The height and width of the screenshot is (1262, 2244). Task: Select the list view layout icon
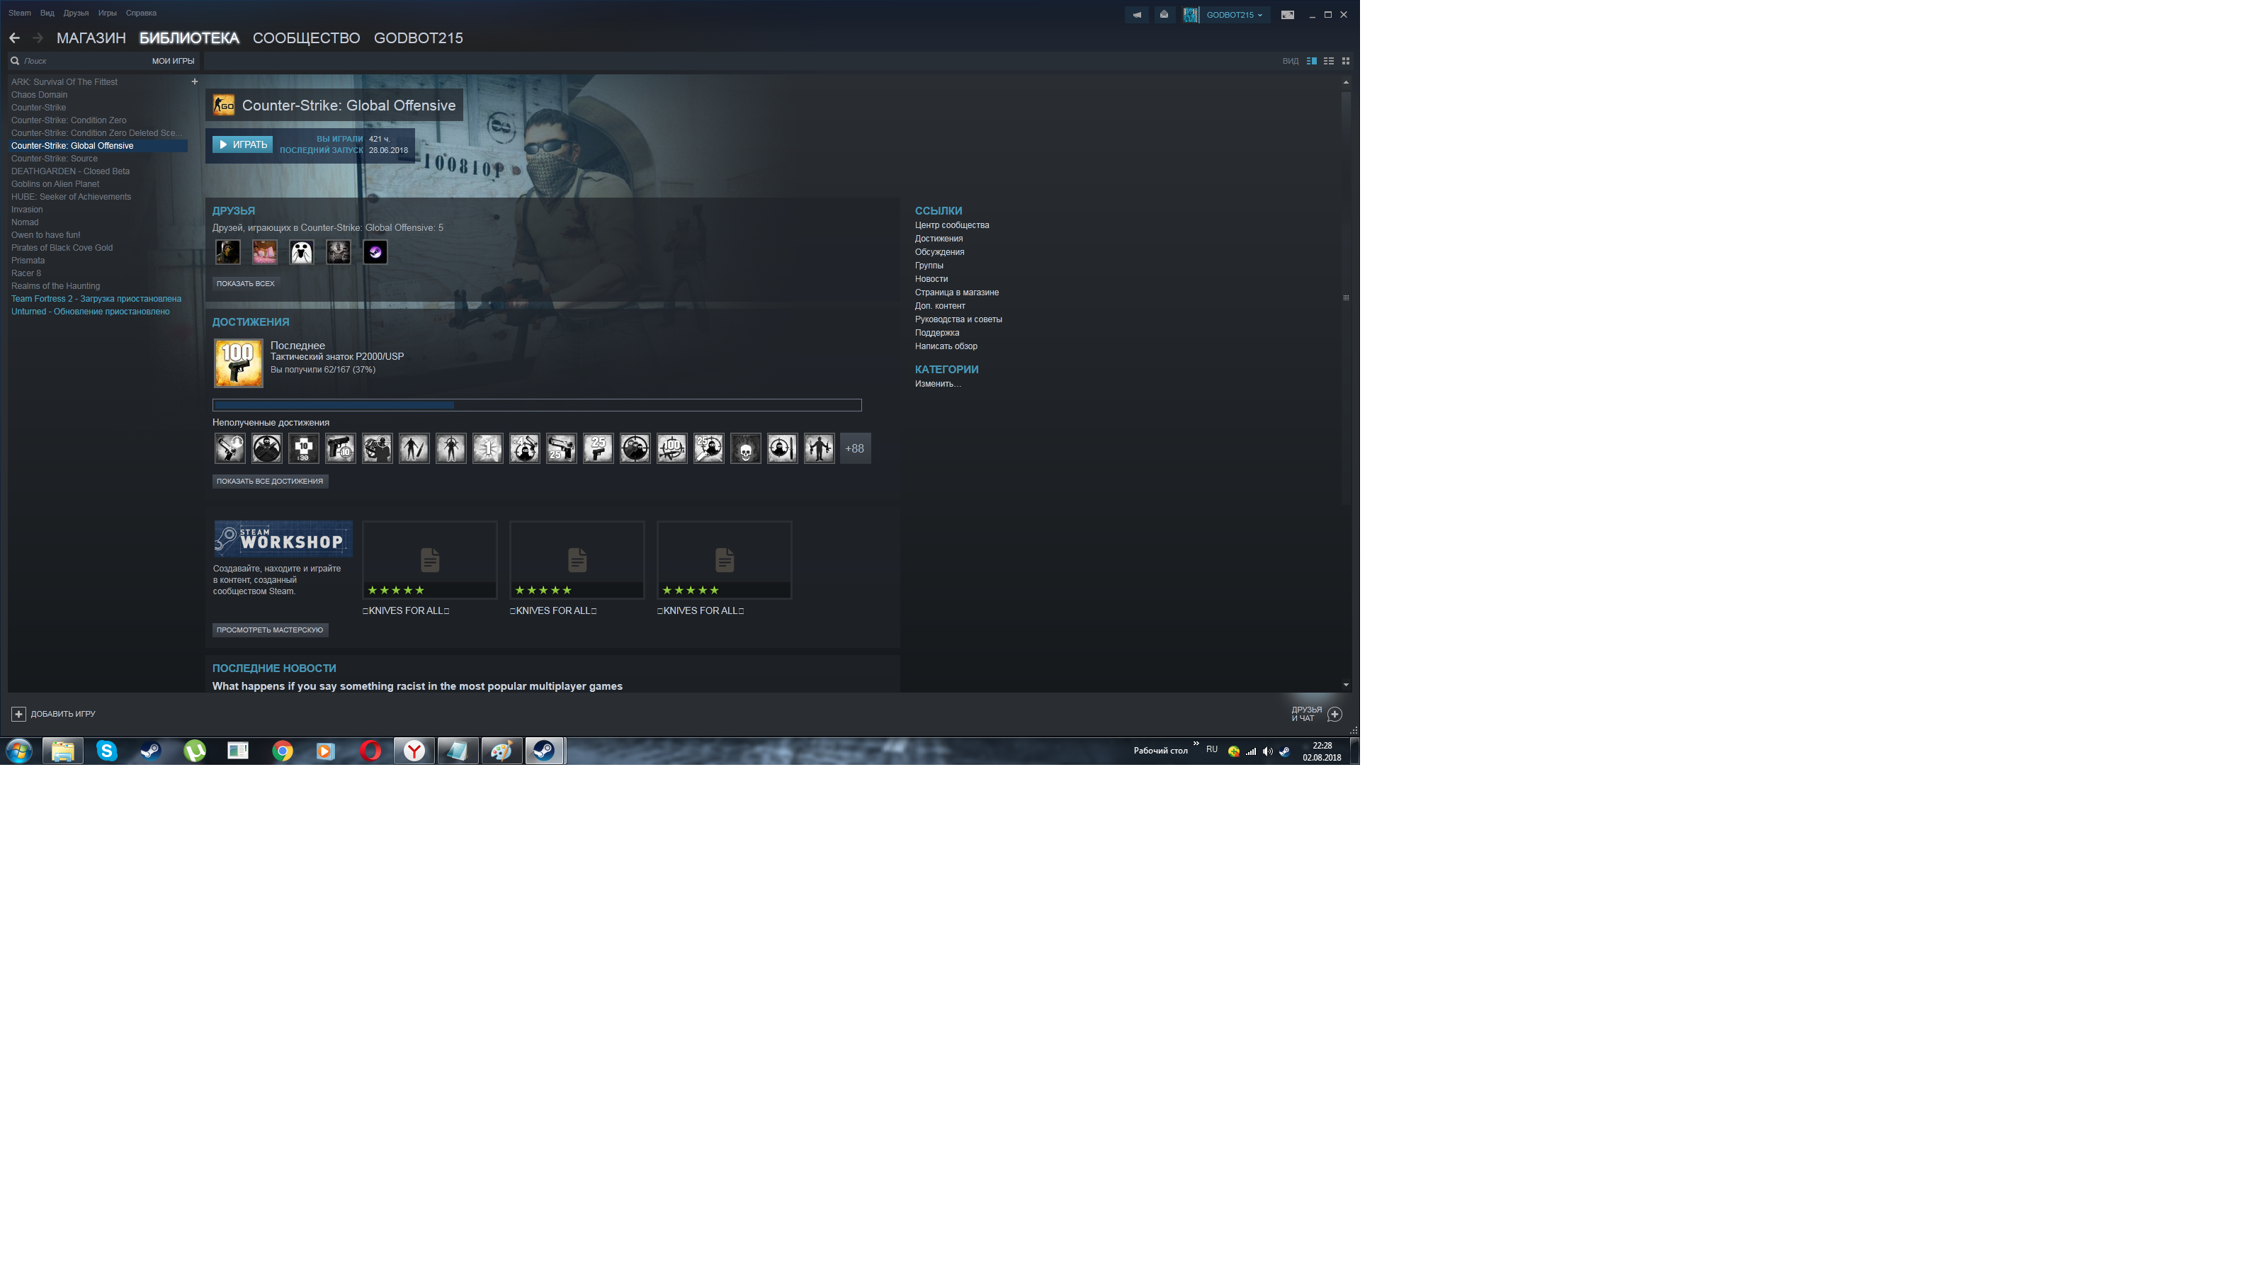(1328, 61)
